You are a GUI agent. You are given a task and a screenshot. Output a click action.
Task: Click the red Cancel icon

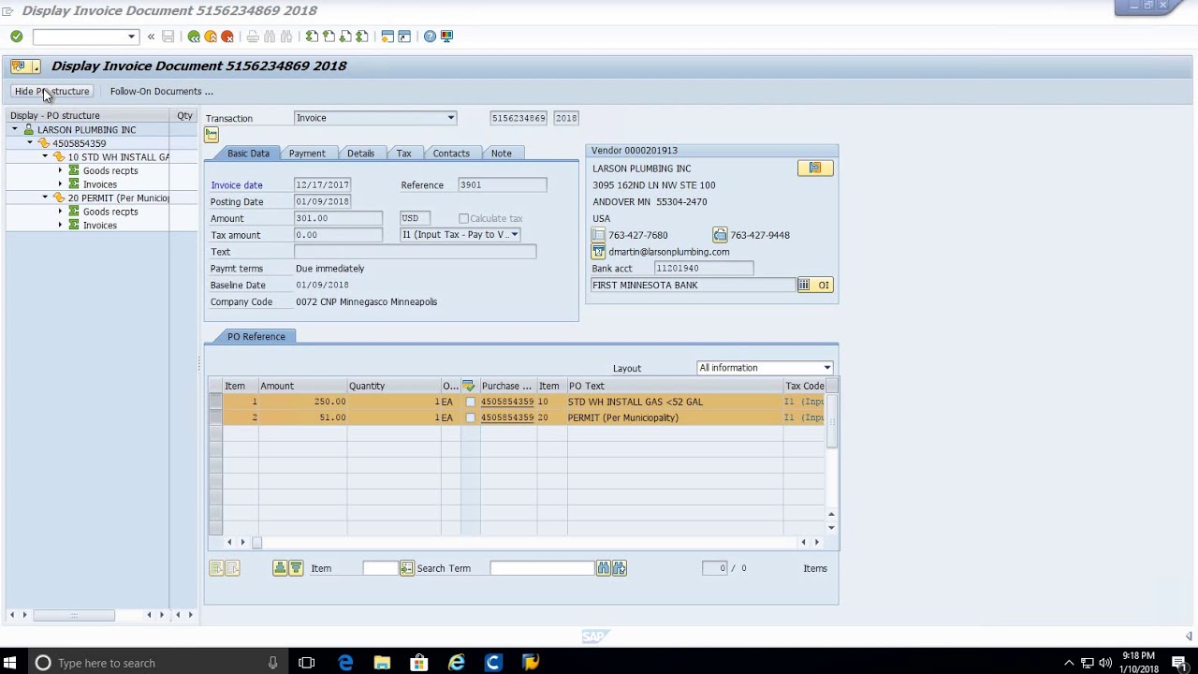[227, 37]
